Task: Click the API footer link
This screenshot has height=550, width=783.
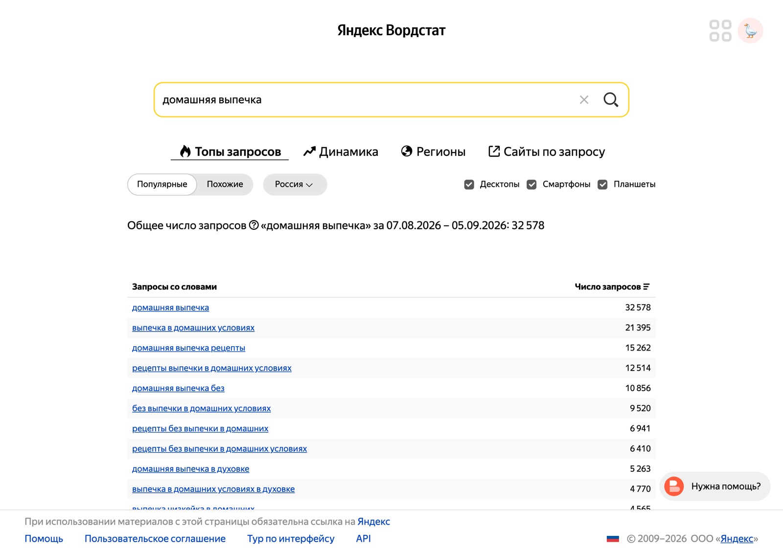Action: click(363, 539)
